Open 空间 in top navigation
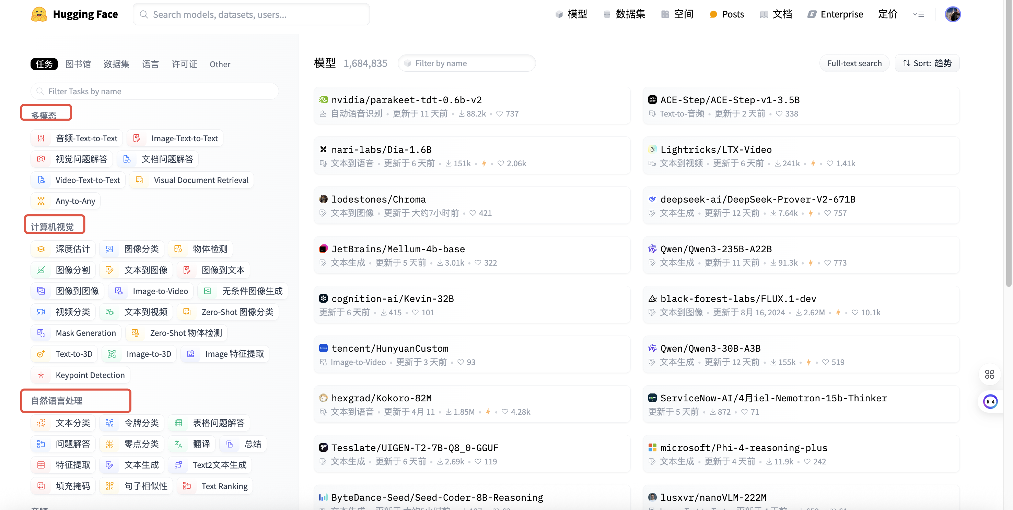 coord(677,14)
